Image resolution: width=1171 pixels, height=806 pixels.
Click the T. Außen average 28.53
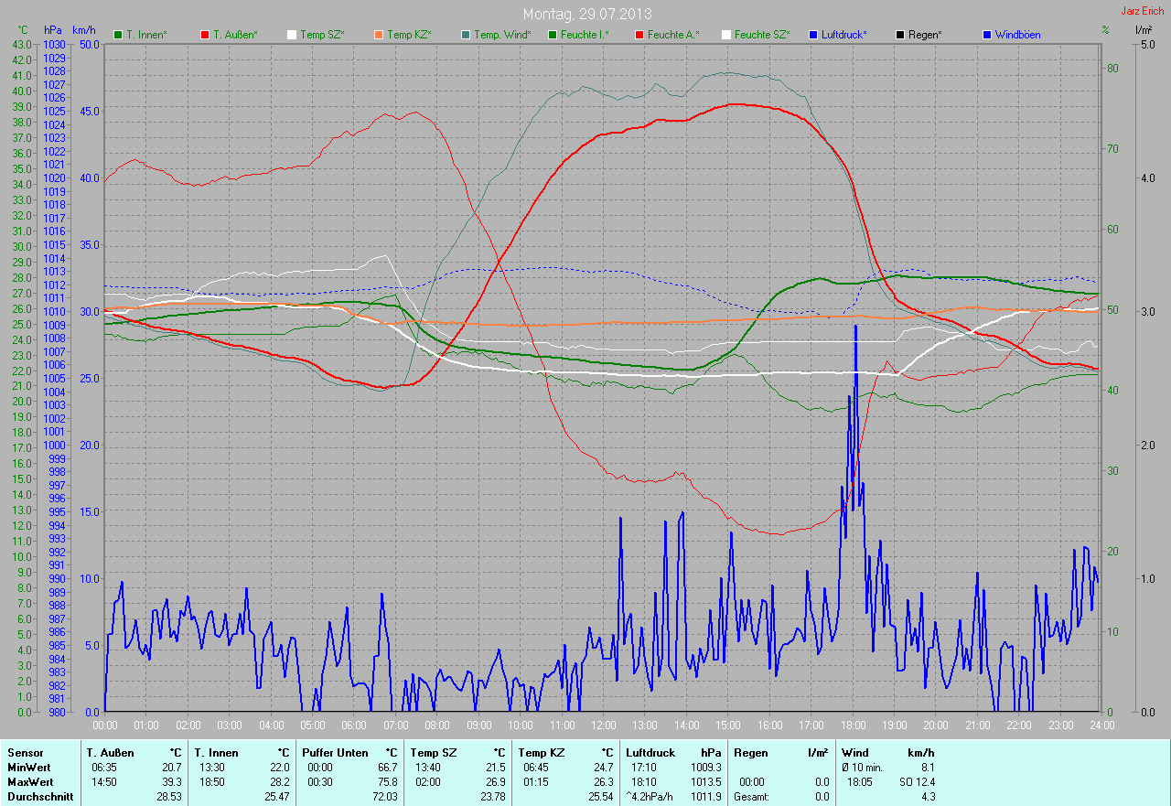coord(168,797)
